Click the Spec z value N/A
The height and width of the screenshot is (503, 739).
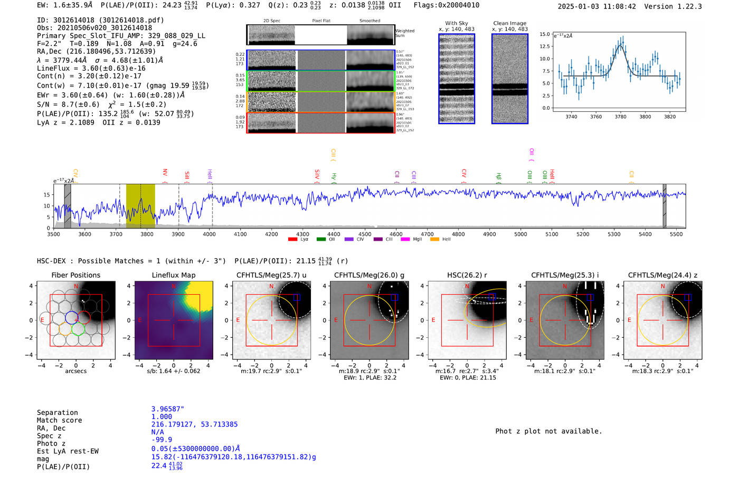[158, 432]
